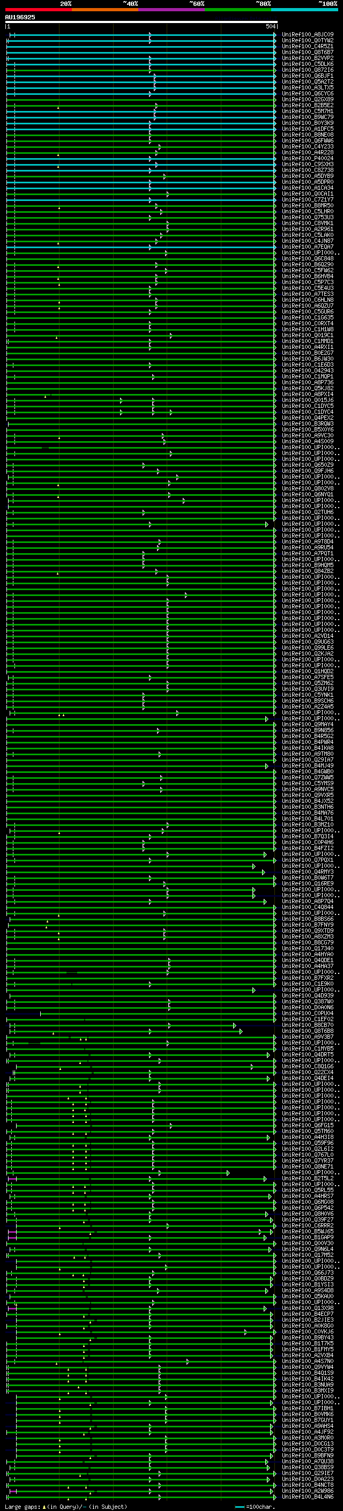Select the label UniRef100_C8Z738
The height and width of the screenshot is (1511, 343).
(x=307, y=170)
